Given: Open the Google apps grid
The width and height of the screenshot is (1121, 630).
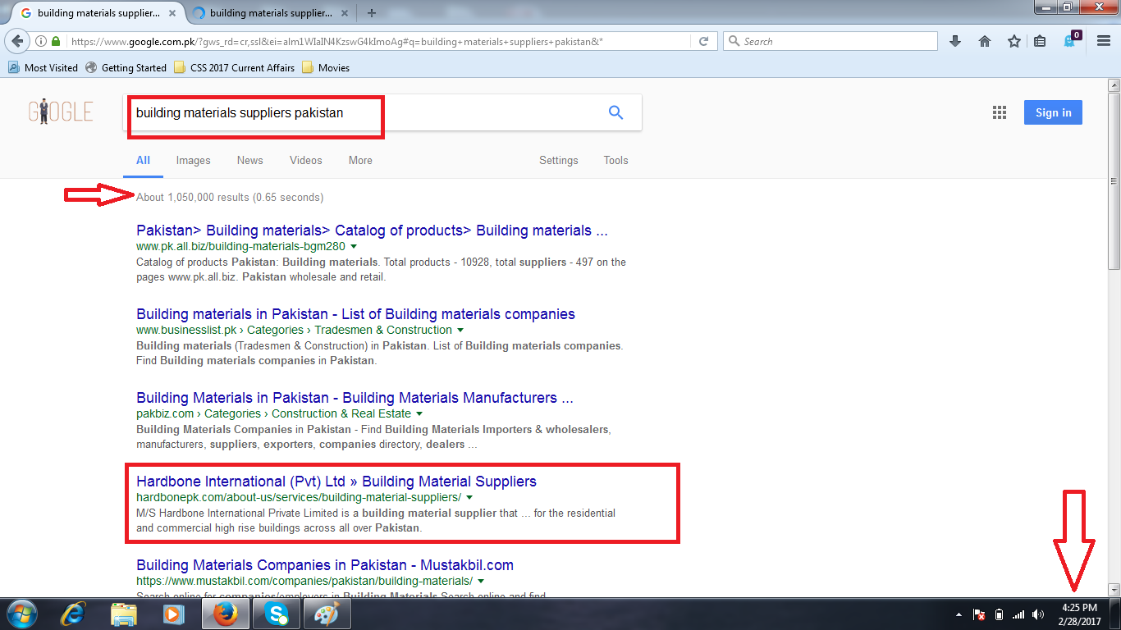Looking at the screenshot, I should coord(999,113).
